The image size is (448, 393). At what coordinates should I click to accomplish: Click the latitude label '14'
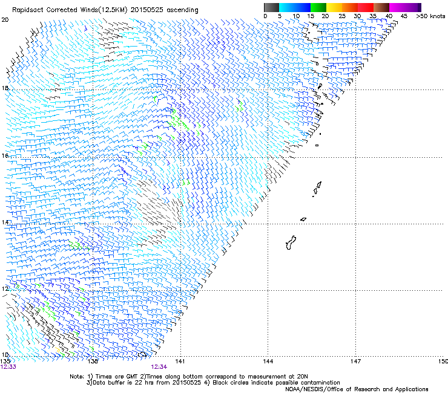point(5,222)
